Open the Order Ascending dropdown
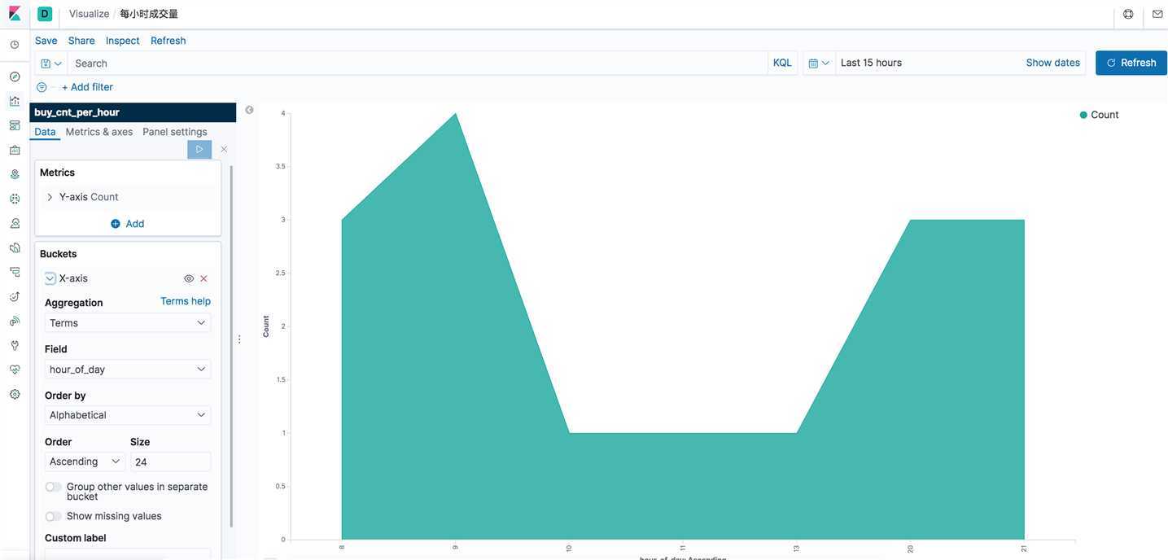 85,462
